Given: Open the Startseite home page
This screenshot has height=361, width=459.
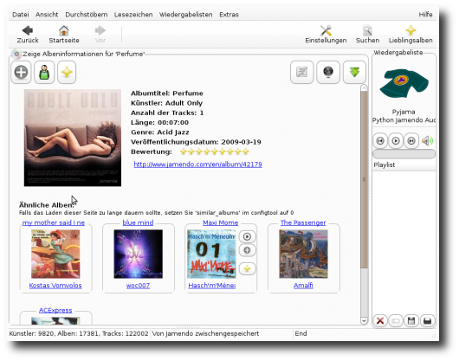Looking at the screenshot, I should [x=64, y=34].
